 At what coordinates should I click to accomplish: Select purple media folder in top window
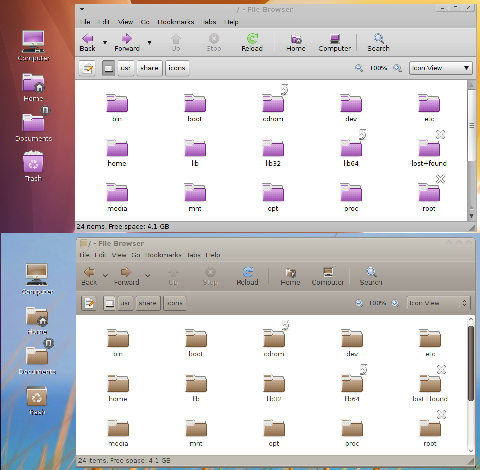pos(117,193)
